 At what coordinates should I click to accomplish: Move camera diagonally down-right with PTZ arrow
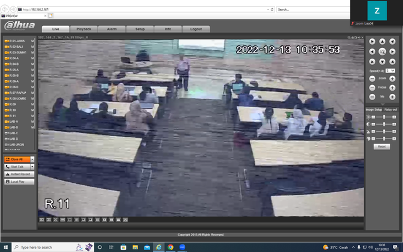392,62
